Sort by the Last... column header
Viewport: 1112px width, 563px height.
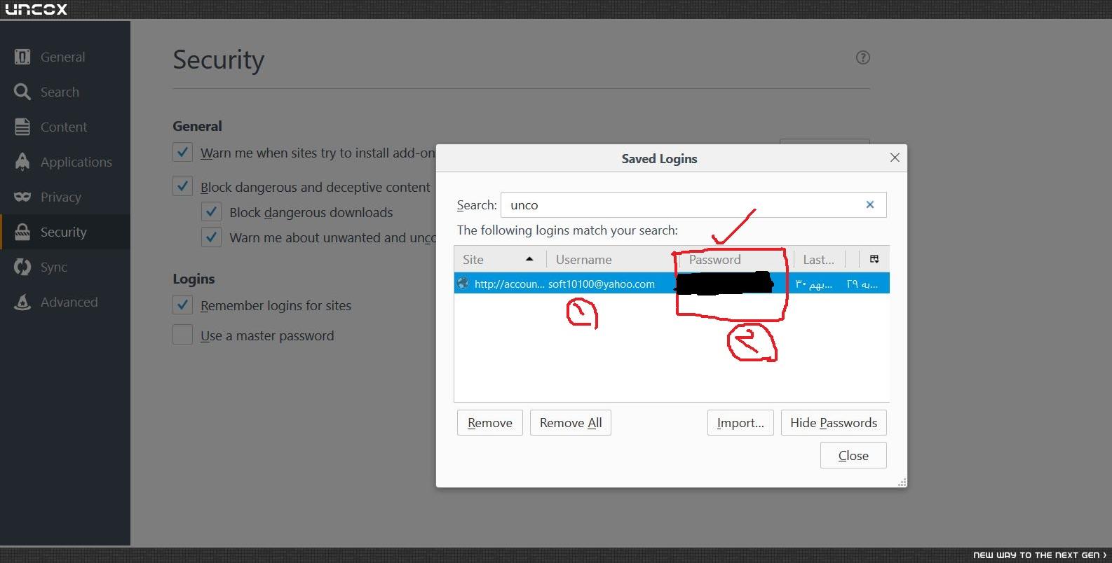click(819, 259)
